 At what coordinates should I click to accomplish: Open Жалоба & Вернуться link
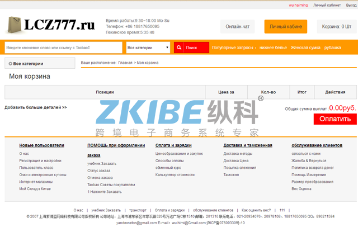(x=309, y=160)
